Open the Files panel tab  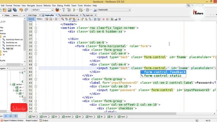[7, 15]
